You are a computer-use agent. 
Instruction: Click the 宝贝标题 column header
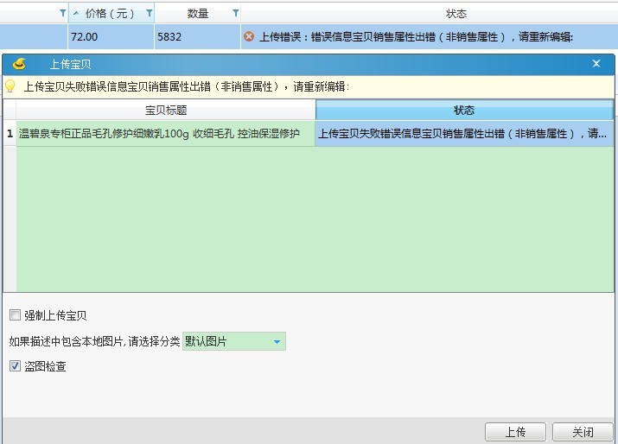[x=165, y=111]
